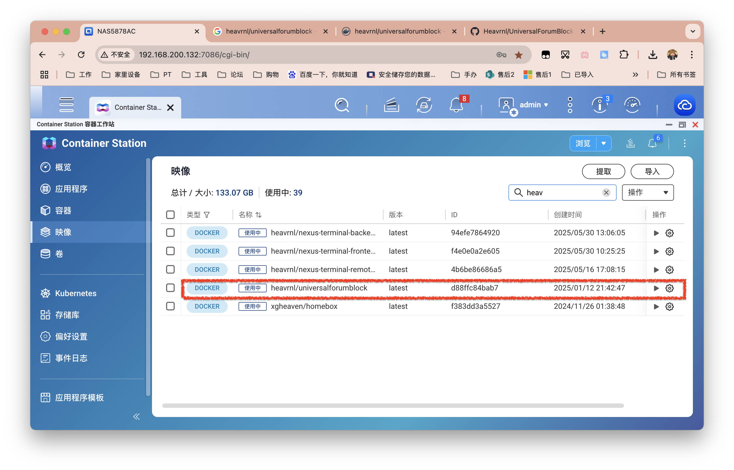Open Container Station bell with 6 badge
The width and height of the screenshot is (734, 470).
(x=653, y=143)
